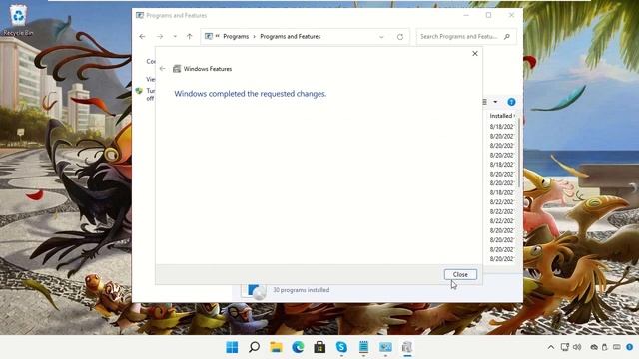Click the Explorer back navigation arrow
The height and width of the screenshot is (359, 639).
pos(142,36)
